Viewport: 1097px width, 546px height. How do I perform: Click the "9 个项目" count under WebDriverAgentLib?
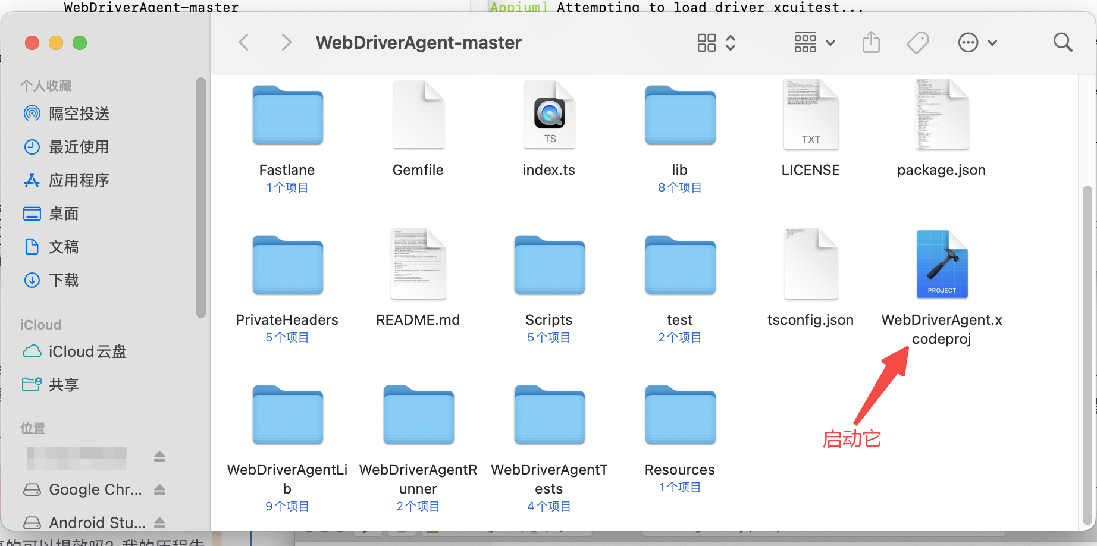pos(287,507)
